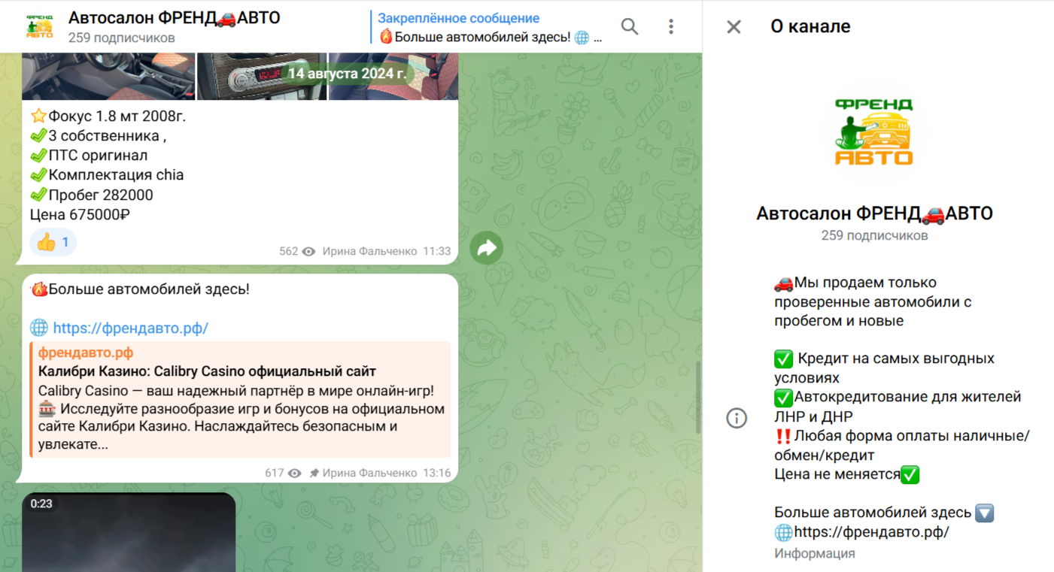
Task: Click the 14 августа 2024 г. date badge
Action: (347, 73)
